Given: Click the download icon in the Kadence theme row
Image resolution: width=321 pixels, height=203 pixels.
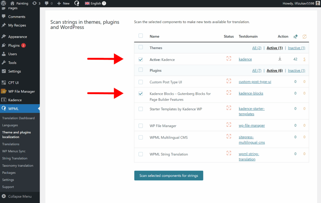Looking at the screenshot, I should (x=280, y=58).
